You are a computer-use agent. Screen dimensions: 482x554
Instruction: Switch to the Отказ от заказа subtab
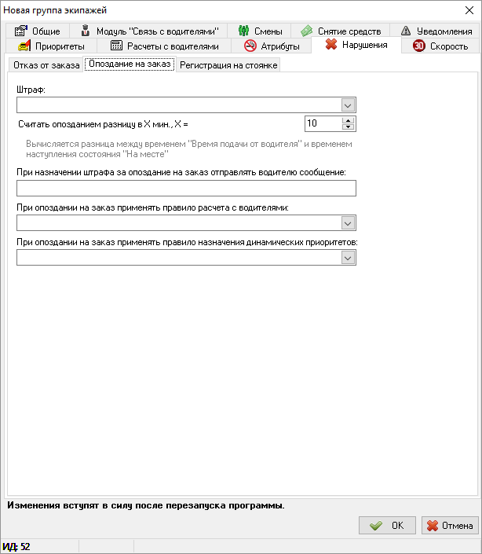click(46, 65)
